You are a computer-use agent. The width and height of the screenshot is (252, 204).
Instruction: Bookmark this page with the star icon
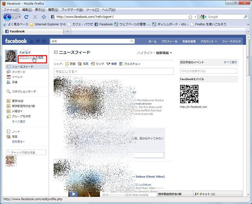190,17
